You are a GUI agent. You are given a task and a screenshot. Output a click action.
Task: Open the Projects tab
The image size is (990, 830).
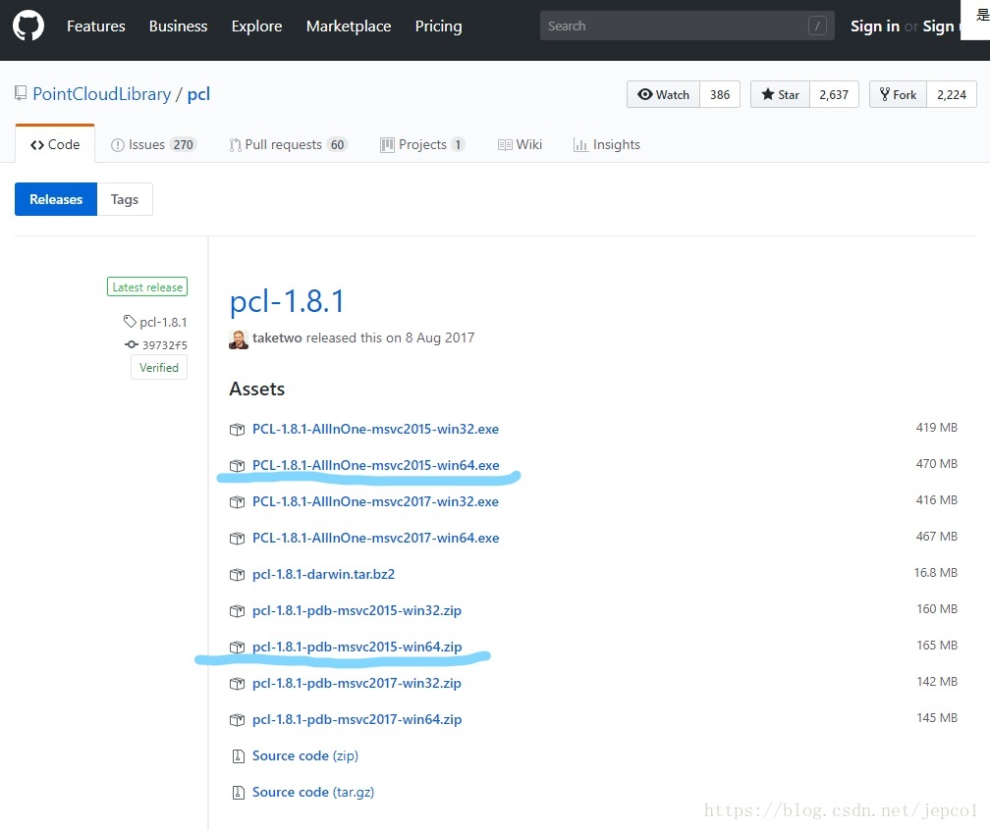point(422,144)
